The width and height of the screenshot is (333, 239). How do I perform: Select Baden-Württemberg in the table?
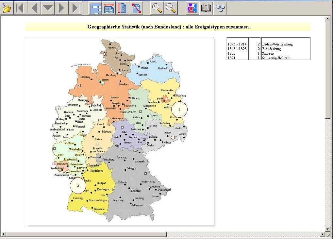click(x=277, y=44)
